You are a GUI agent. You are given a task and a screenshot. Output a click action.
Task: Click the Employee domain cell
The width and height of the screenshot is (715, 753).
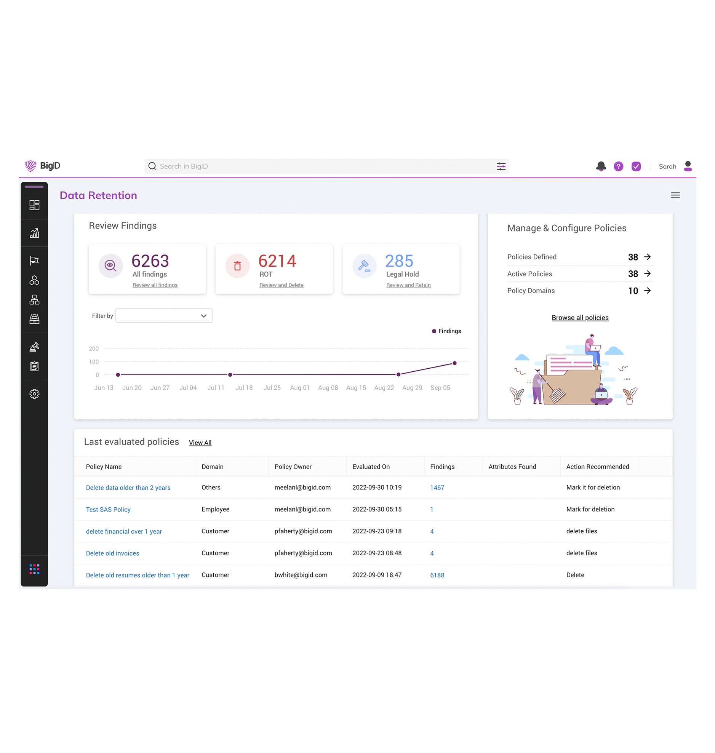tap(215, 510)
